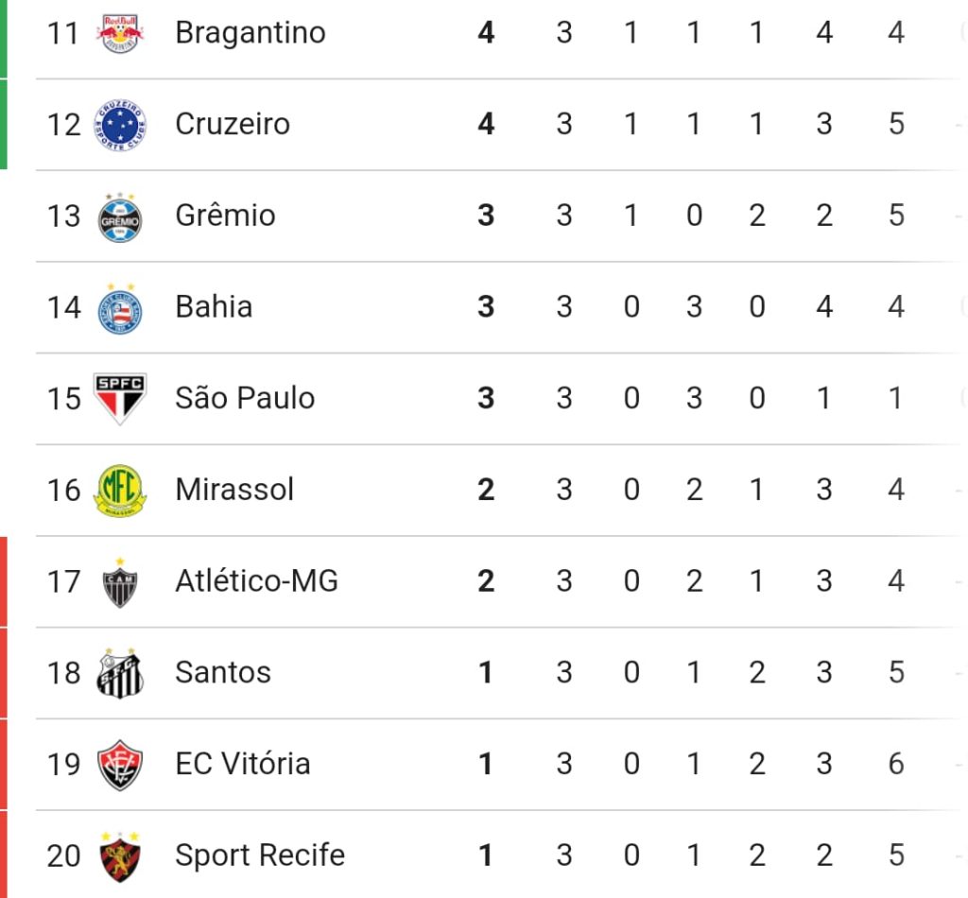Tap the São Paulo SPFC crest
This screenshot has height=898, width=968.
pos(120,399)
